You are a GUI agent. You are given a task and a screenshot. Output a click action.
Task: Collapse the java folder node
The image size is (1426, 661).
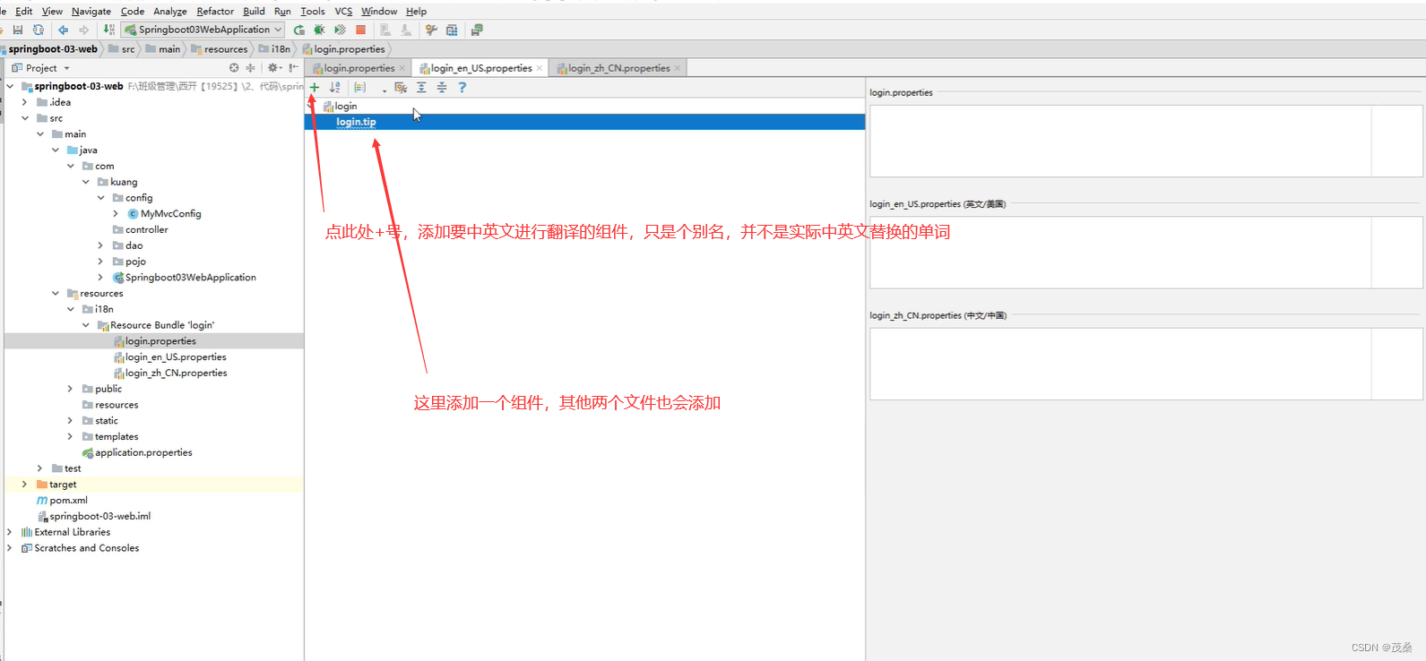[56, 150]
